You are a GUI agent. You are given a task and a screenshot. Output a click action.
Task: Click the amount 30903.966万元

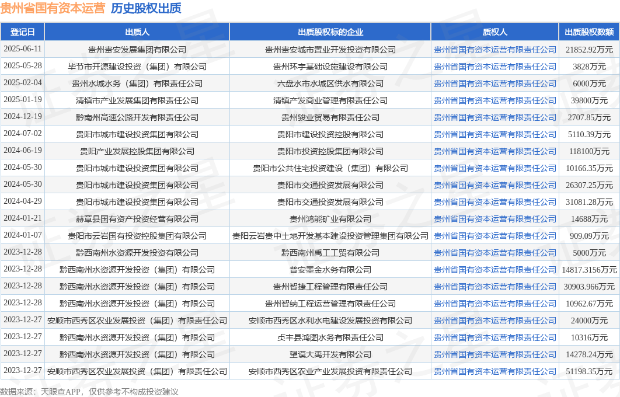point(589,287)
